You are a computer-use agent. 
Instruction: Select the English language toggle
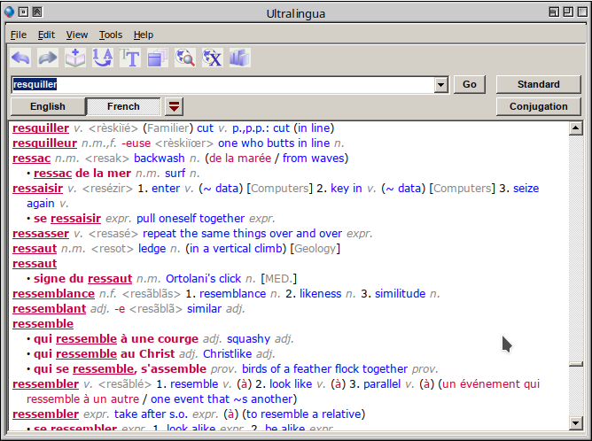[48, 107]
